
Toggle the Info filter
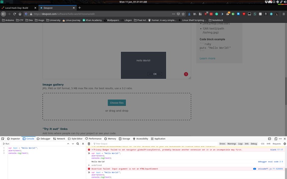246,144
